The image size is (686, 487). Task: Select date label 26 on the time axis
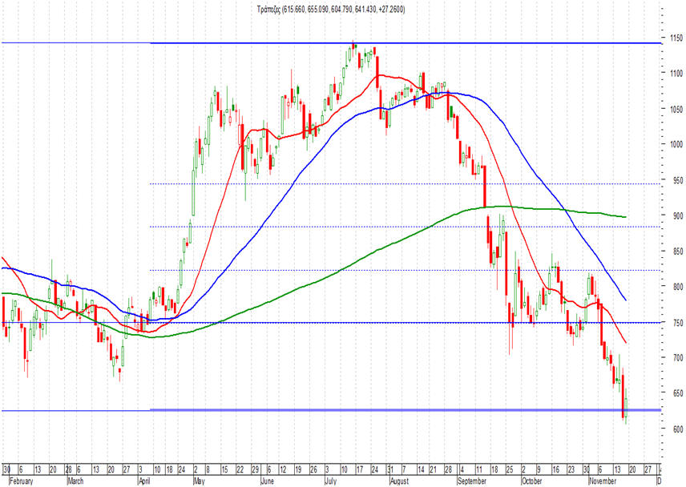click(x=313, y=470)
